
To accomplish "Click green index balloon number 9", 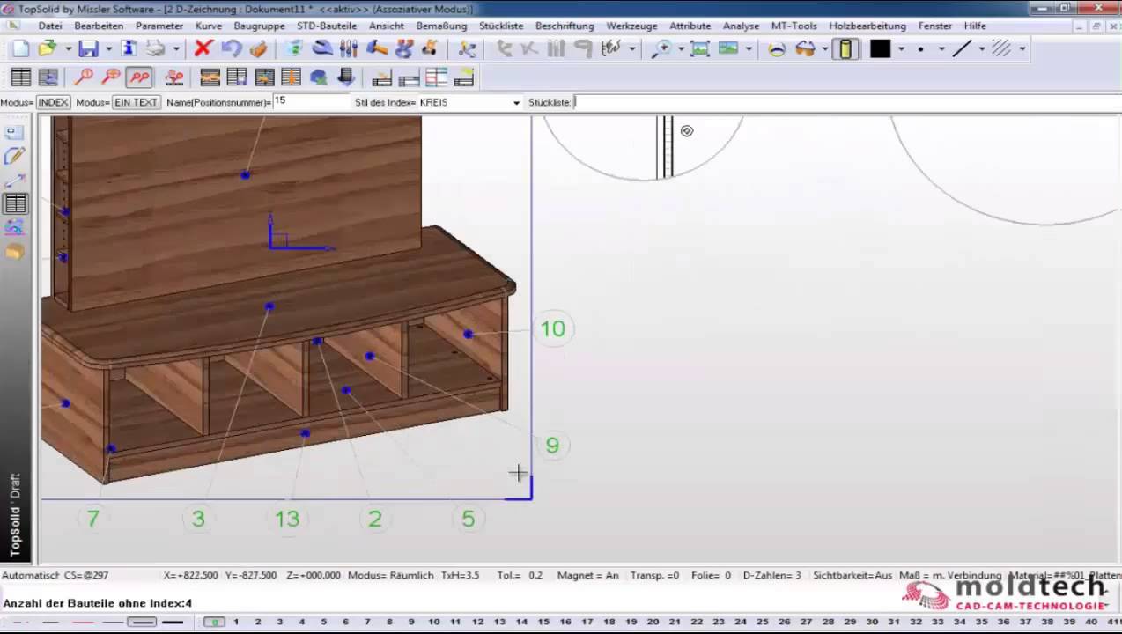I will coord(552,446).
